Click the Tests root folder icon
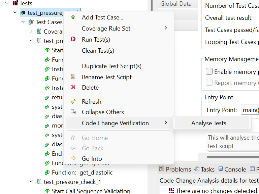This screenshot has width=259, height=194. (15, 3)
